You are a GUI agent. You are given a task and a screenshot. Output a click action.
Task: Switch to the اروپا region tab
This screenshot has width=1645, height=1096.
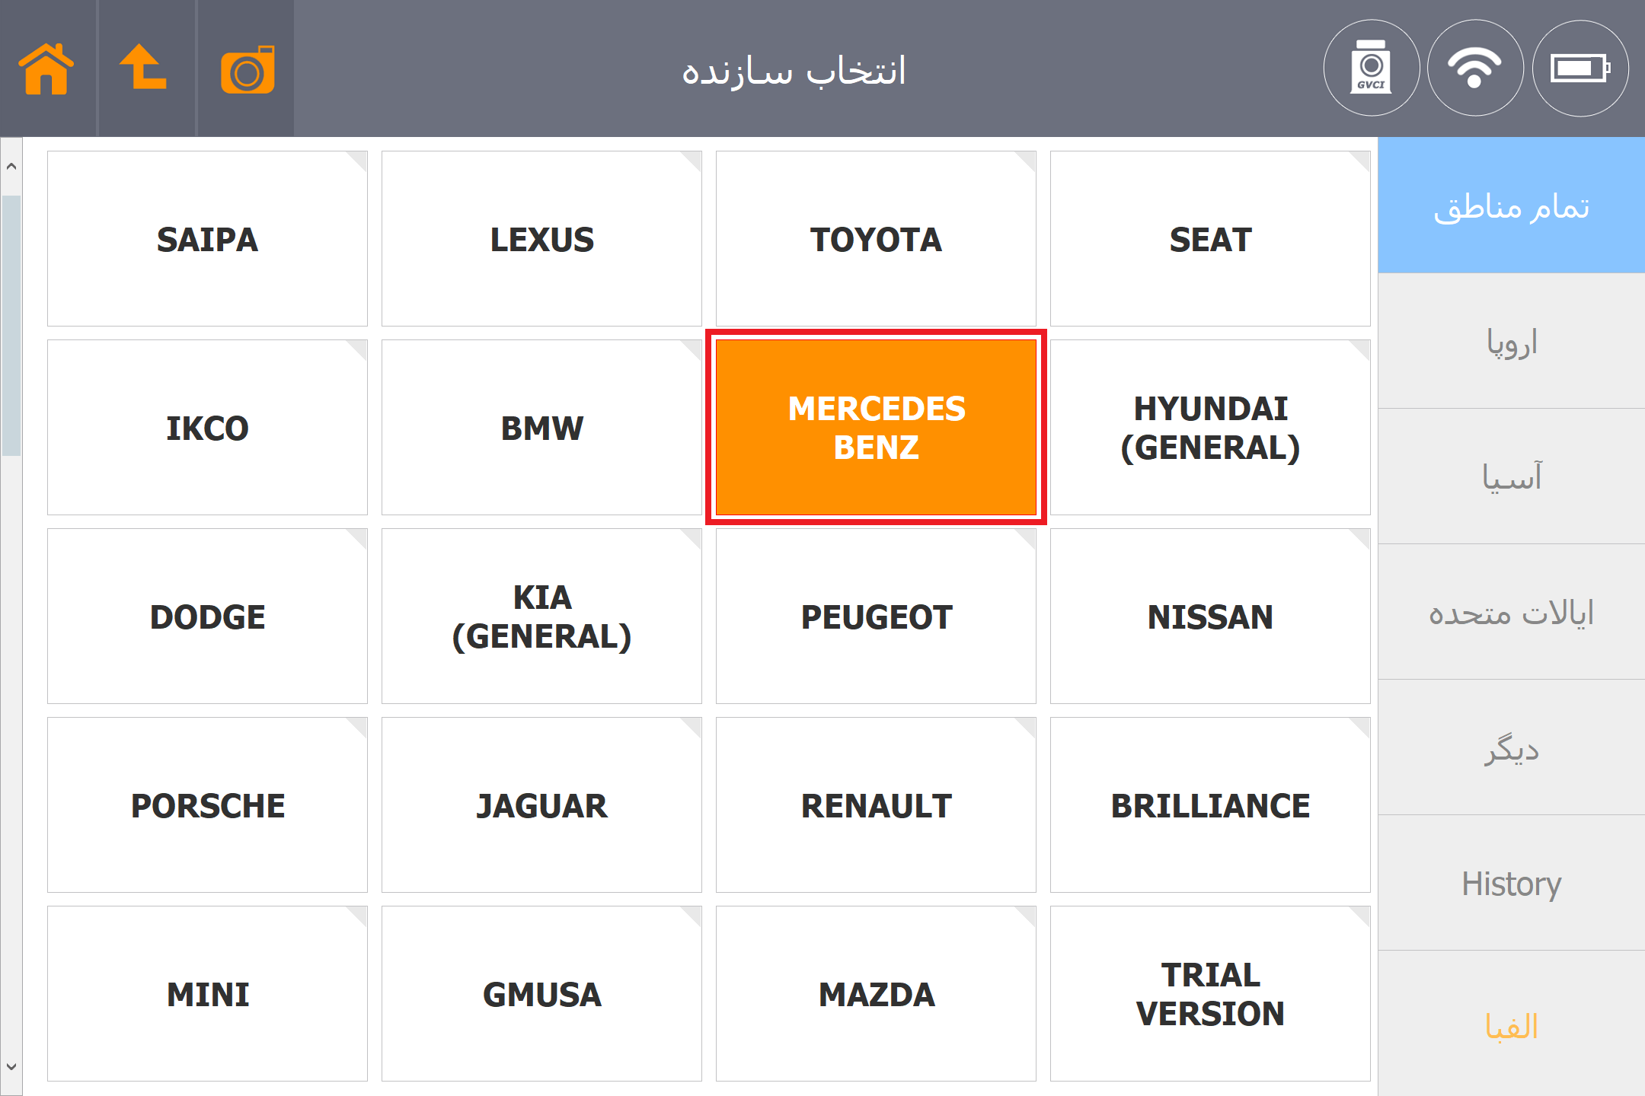pyautogui.click(x=1511, y=341)
